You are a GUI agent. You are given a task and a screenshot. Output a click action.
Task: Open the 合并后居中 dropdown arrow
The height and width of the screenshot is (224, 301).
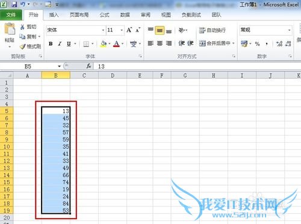(234, 43)
